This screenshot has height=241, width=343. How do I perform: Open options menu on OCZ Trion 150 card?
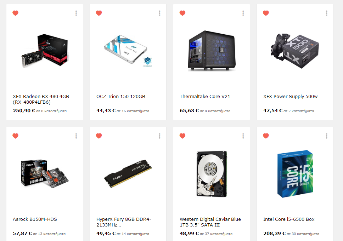click(x=159, y=13)
